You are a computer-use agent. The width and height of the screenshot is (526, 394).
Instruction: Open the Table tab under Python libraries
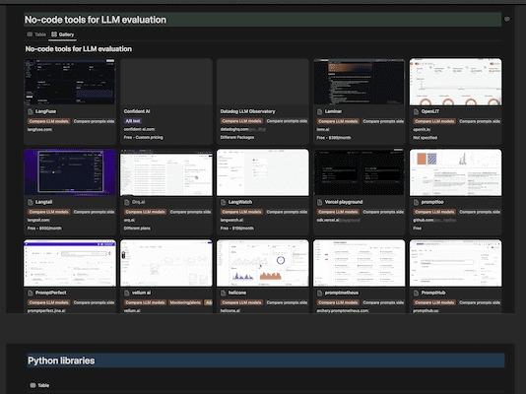click(x=40, y=385)
